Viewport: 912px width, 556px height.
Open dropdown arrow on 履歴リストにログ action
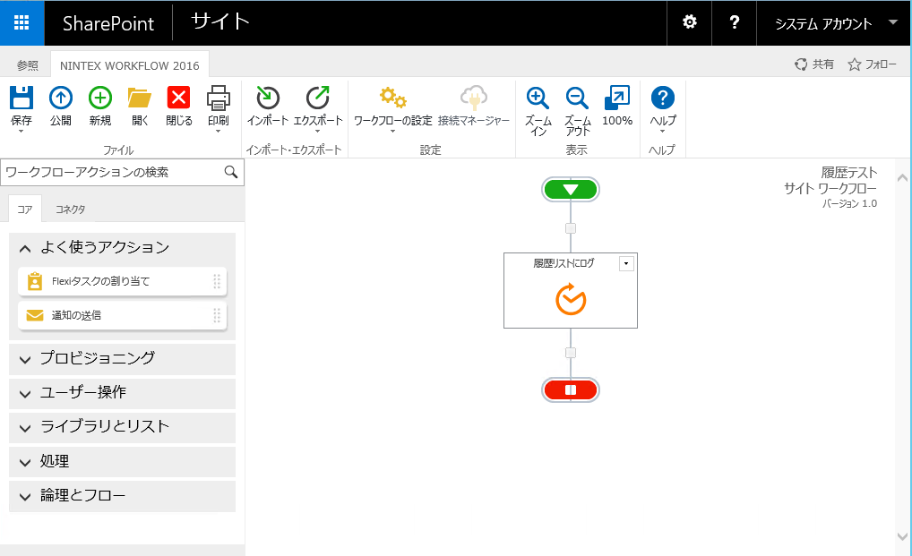(x=626, y=263)
